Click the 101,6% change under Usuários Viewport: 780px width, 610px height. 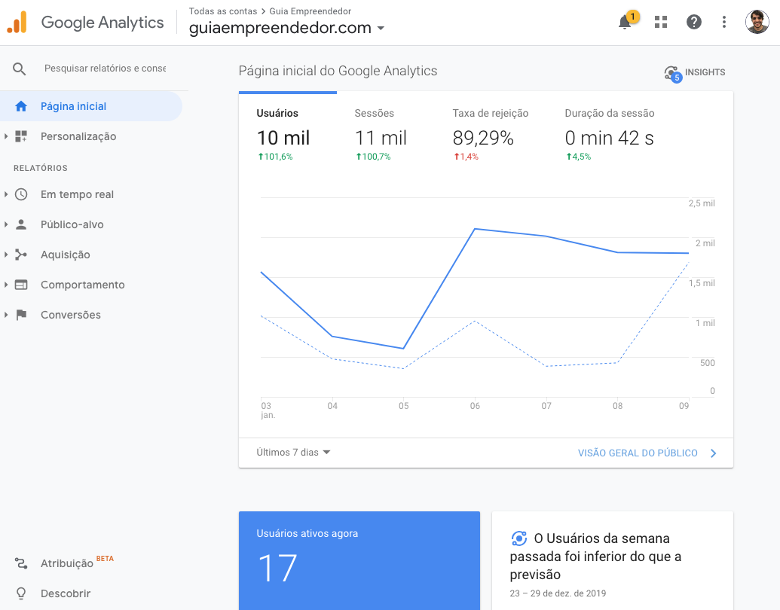point(275,157)
